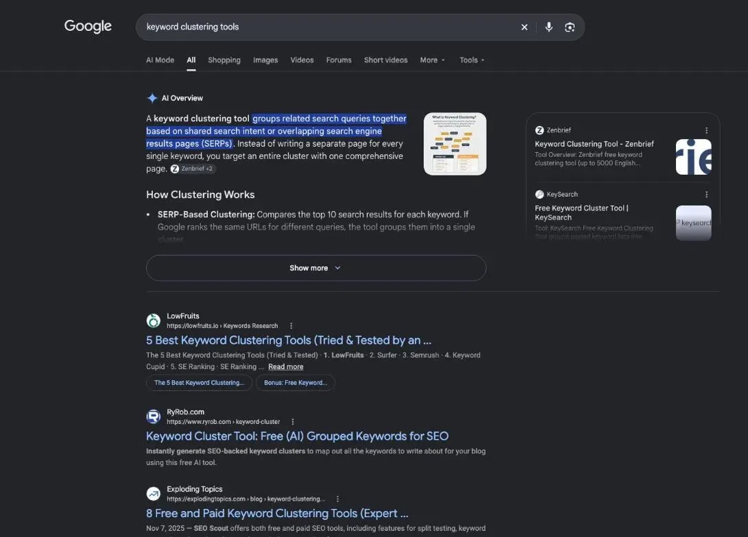
Task: Switch to the AI Mode tab
Action: pos(160,60)
